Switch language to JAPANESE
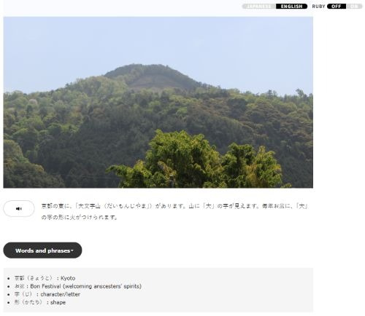Image resolution: width=365 pixels, height=316 pixels. pos(258,7)
